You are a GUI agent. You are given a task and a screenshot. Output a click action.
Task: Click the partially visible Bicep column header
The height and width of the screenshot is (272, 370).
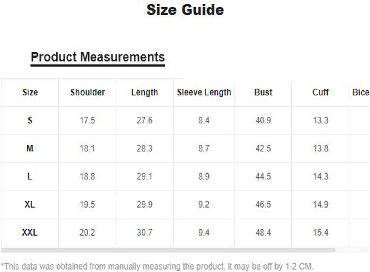[x=360, y=92]
